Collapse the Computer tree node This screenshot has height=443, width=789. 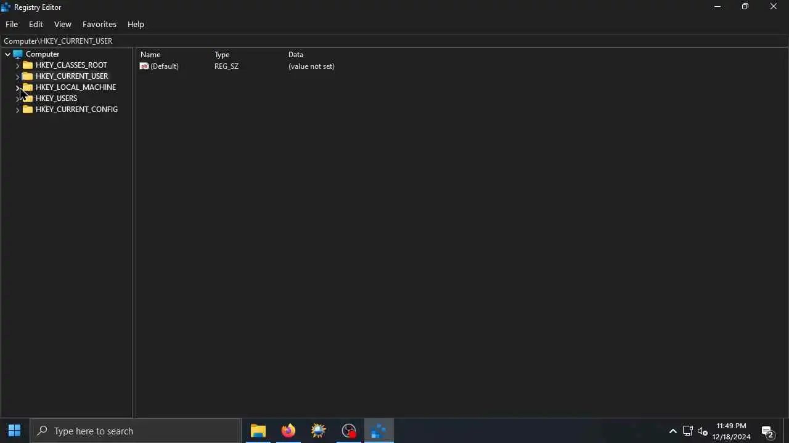[7, 54]
